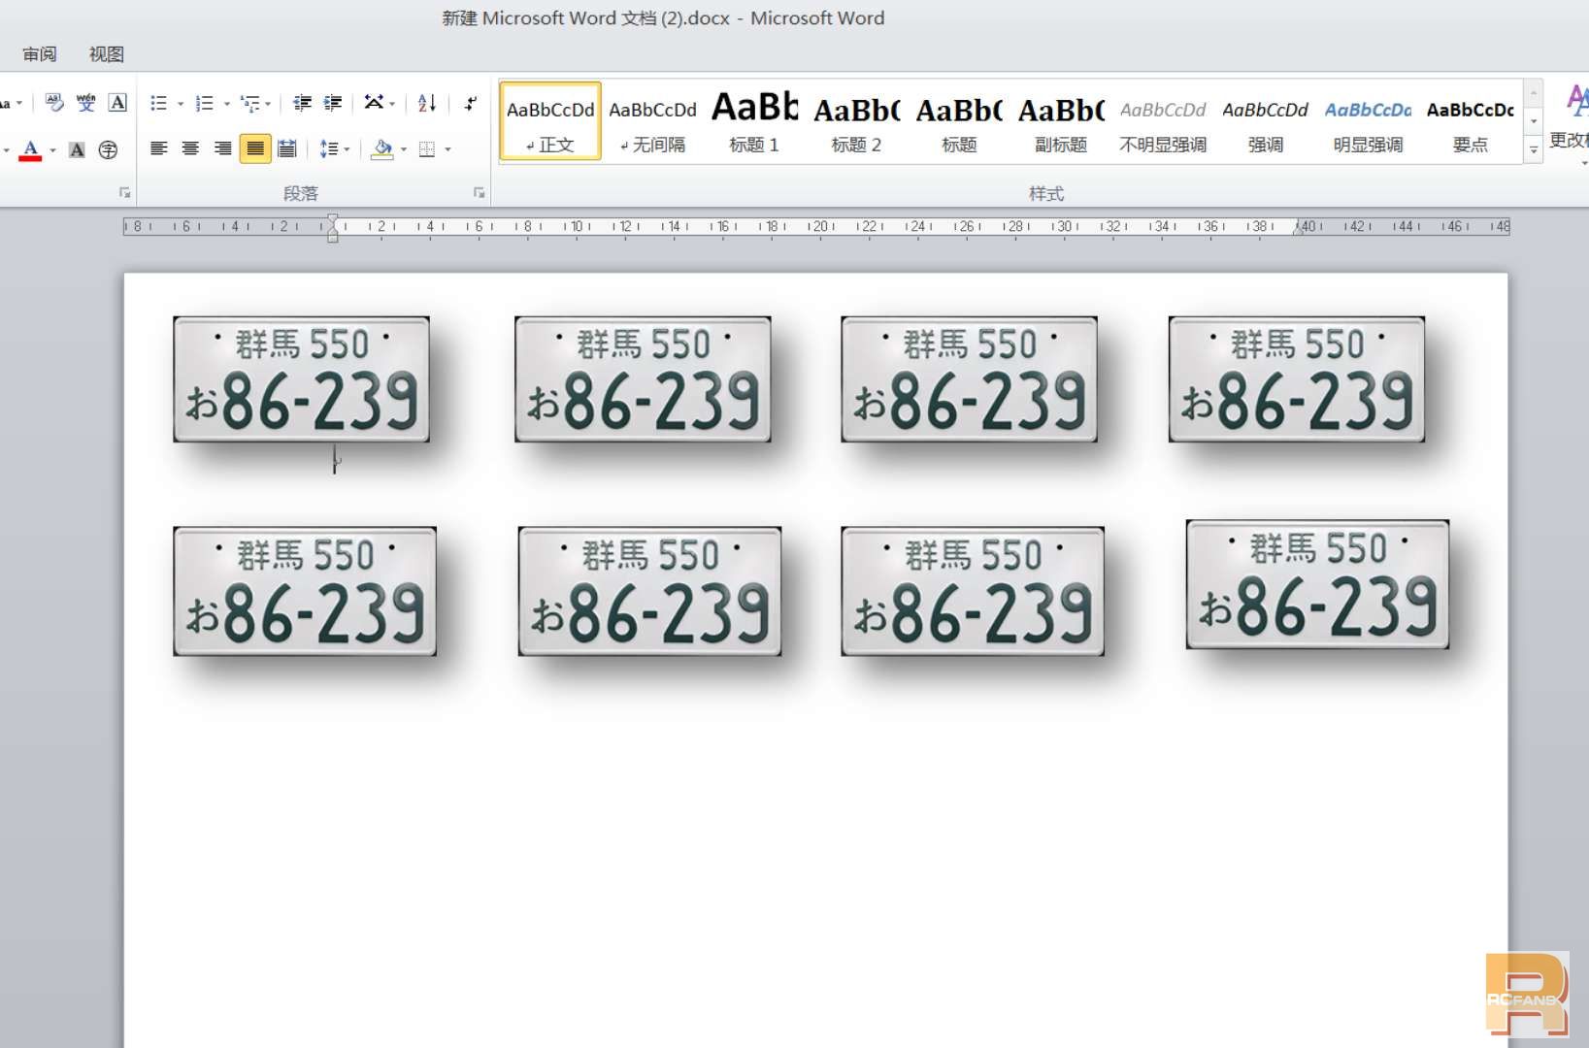The image size is (1589, 1048).
Task: Open bullet list dropdown arrow
Action: 181,104
